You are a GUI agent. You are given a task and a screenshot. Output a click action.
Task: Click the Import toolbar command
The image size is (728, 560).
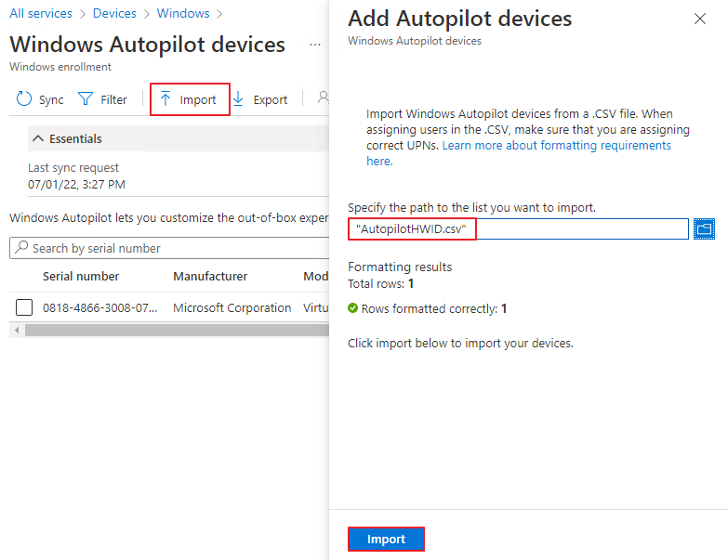click(190, 99)
